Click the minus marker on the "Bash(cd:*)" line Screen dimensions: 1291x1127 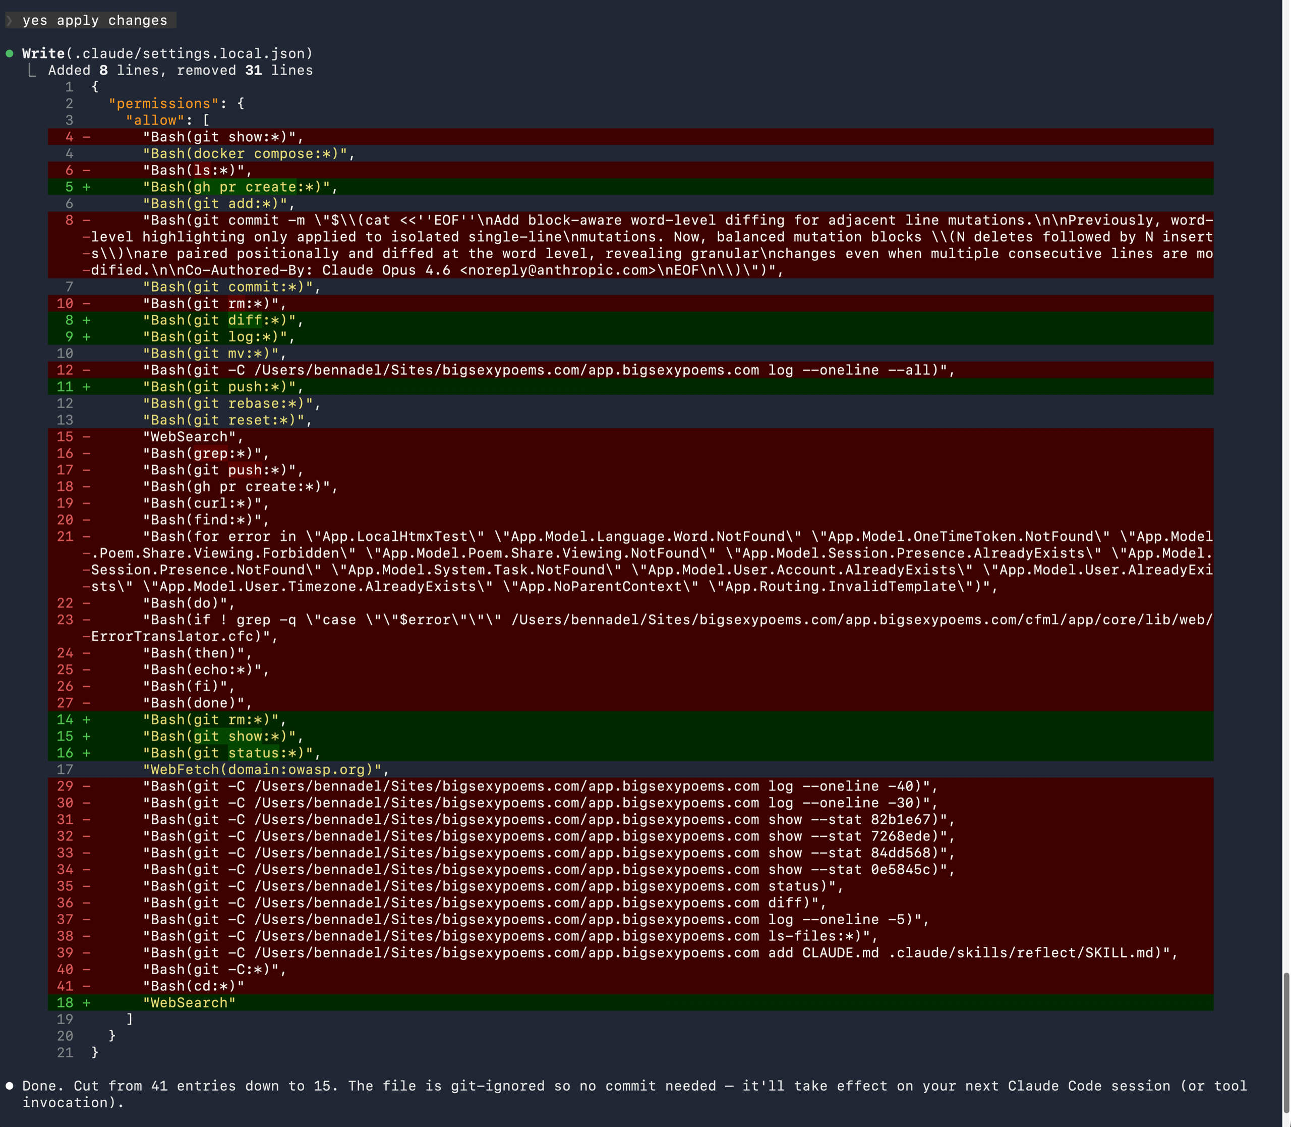pyautogui.click(x=86, y=986)
